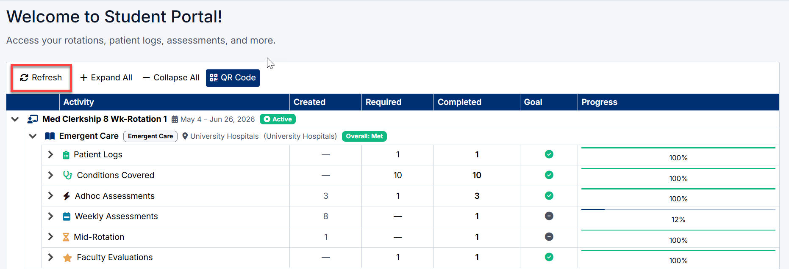Click the Expand All button
This screenshot has width=789, height=269.
[106, 78]
